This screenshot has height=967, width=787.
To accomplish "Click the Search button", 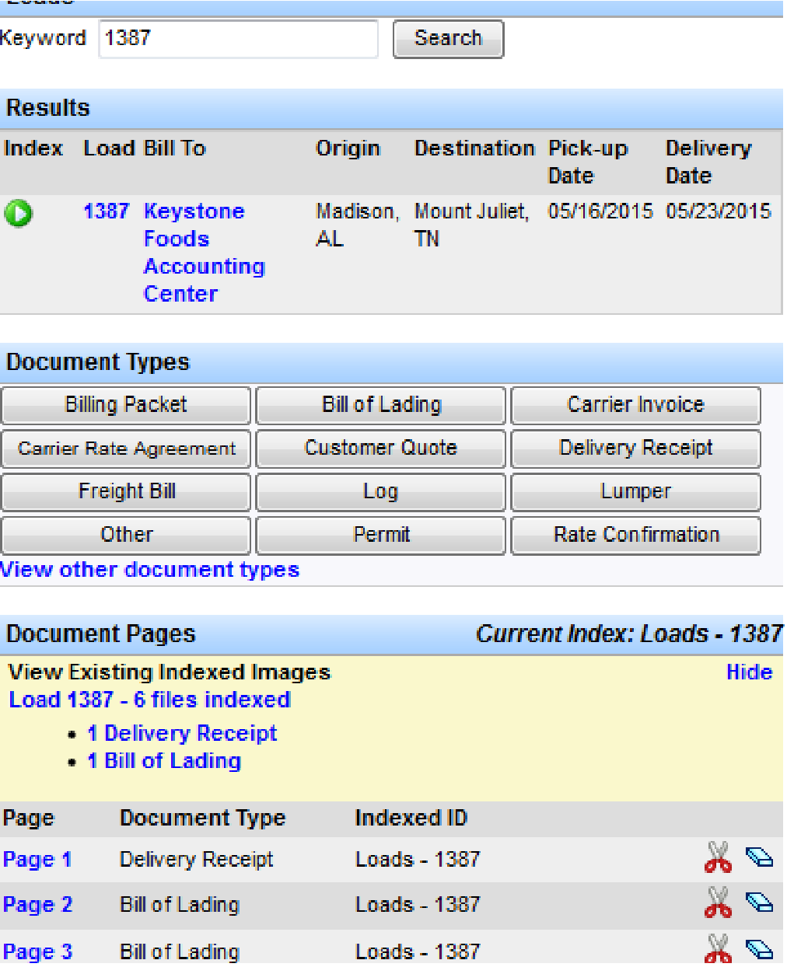I will click(x=448, y=39).
